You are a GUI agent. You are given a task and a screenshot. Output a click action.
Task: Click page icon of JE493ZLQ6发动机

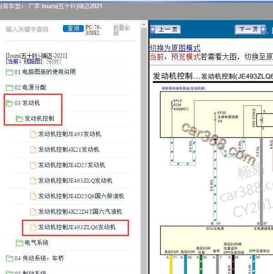(x=33, y=227)
